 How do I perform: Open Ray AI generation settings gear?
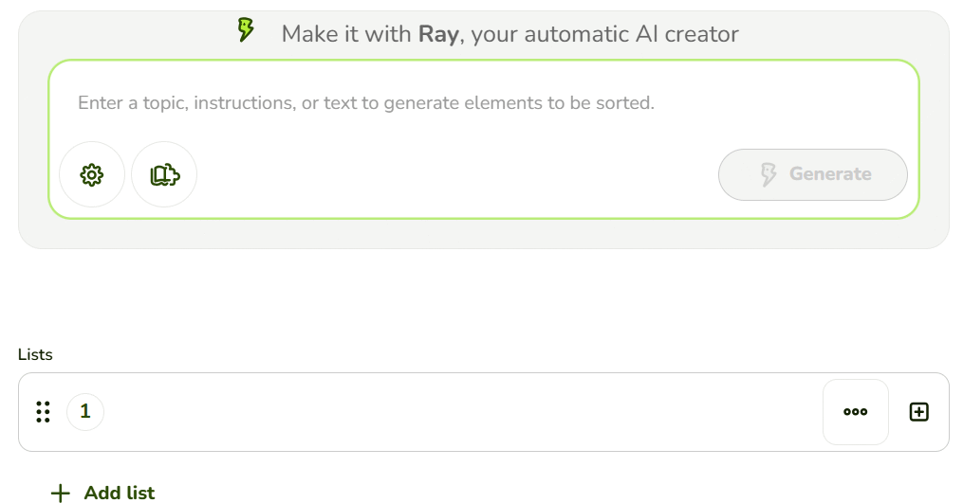pos(92,175)
